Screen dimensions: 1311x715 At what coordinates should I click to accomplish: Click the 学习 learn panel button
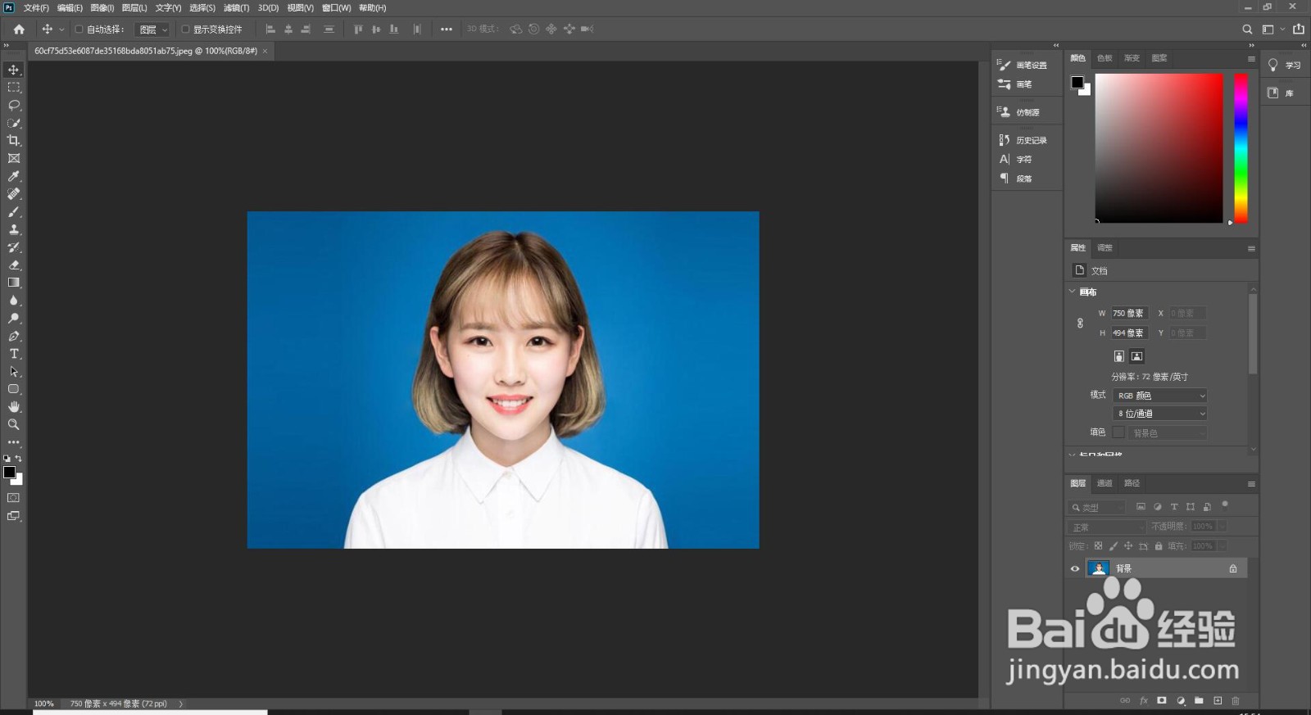pos(1285,66)
